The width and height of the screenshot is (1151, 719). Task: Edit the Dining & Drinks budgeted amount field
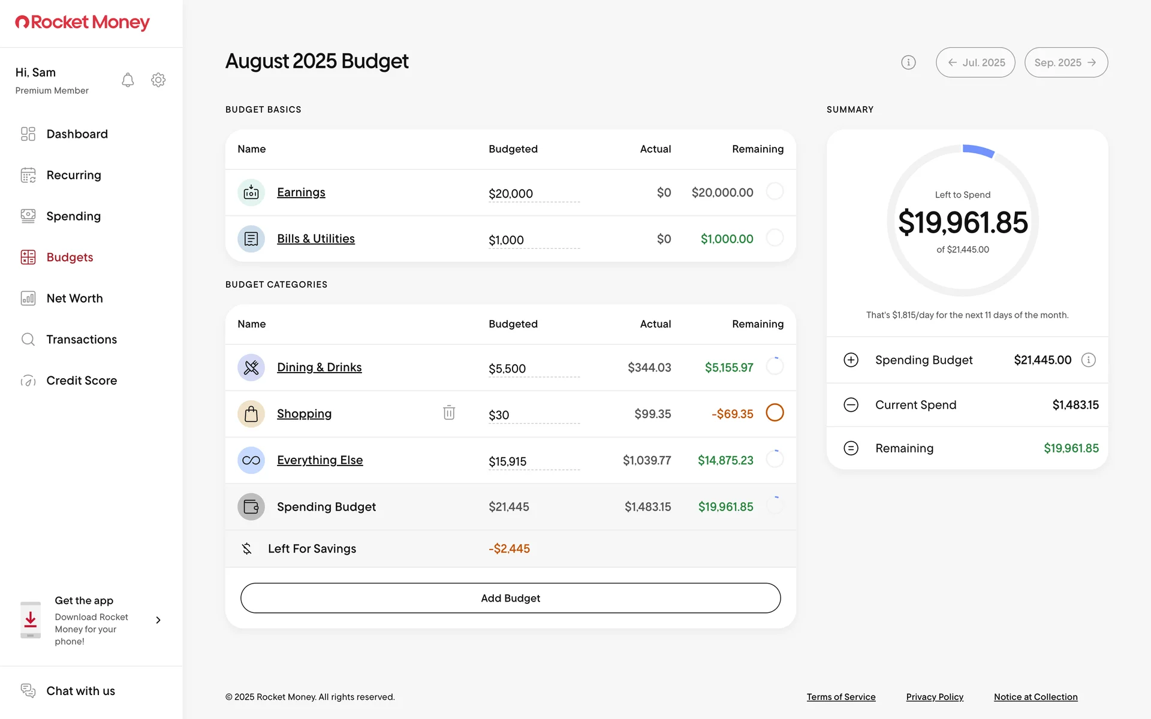tap(533, 368)
